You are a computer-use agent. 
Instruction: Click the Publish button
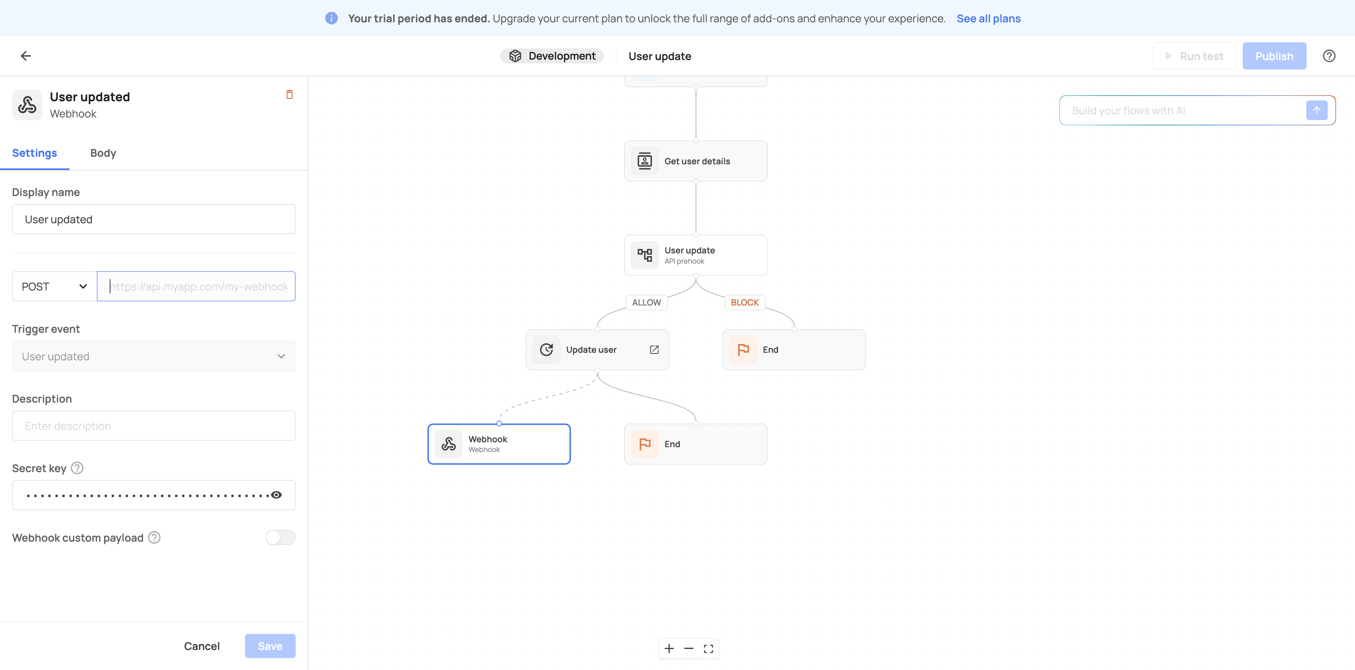click(1274, 56)
